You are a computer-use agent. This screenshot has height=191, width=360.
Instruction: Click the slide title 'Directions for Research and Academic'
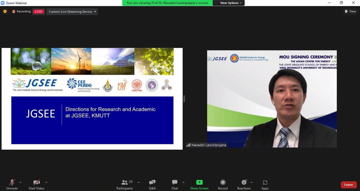pyautogui.click(x=110, y=109)
